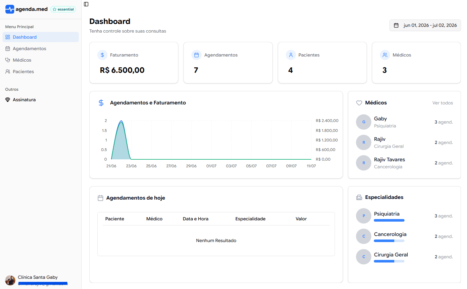Click Rajiv Tavares avatar
The height and width of the screenshot is (289, 467).
point(364,163)
